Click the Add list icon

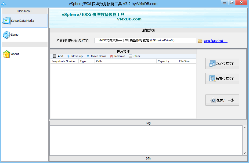point(55,56)
